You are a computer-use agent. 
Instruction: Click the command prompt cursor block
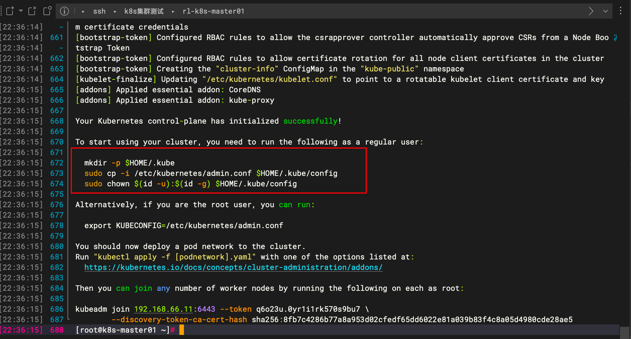click(x=182, y=330)
